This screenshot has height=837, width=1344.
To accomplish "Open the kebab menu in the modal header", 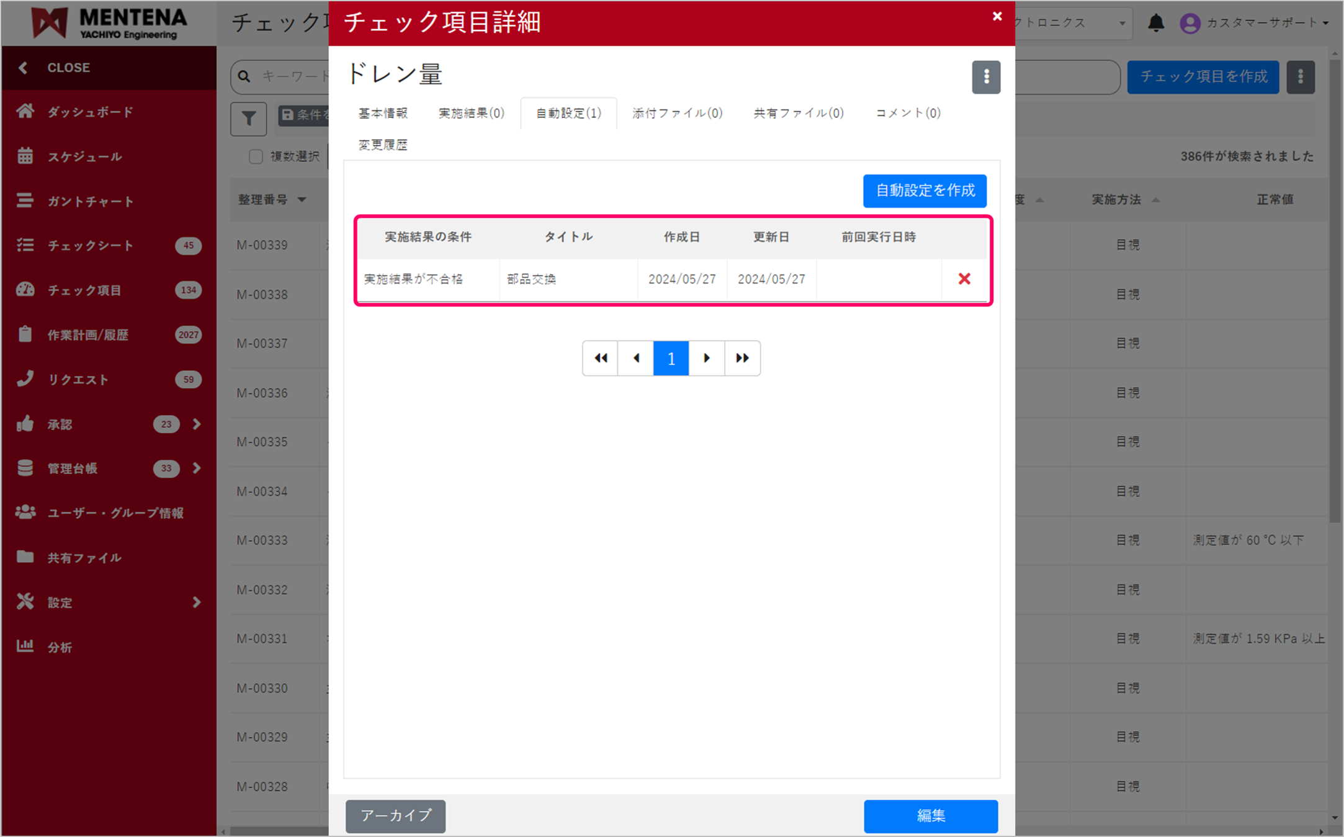I will pos(986,77).
